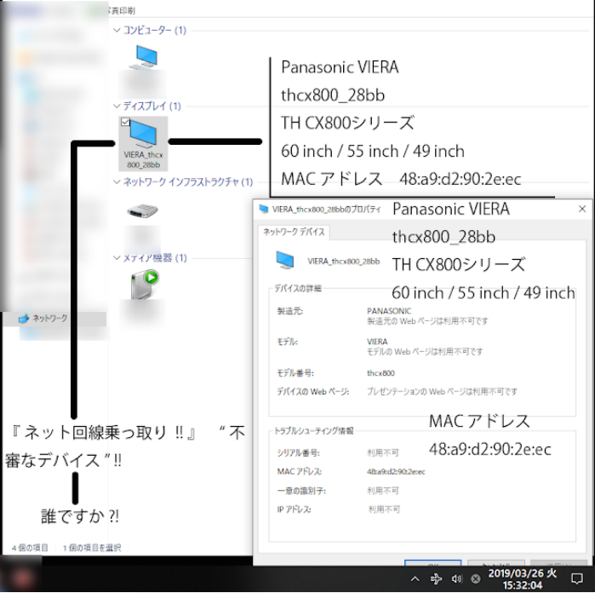The width and height of the screenshot is (595, 593).
Task: Open the taskbar clock showing 2019/03/26
Action: point(523,579)
